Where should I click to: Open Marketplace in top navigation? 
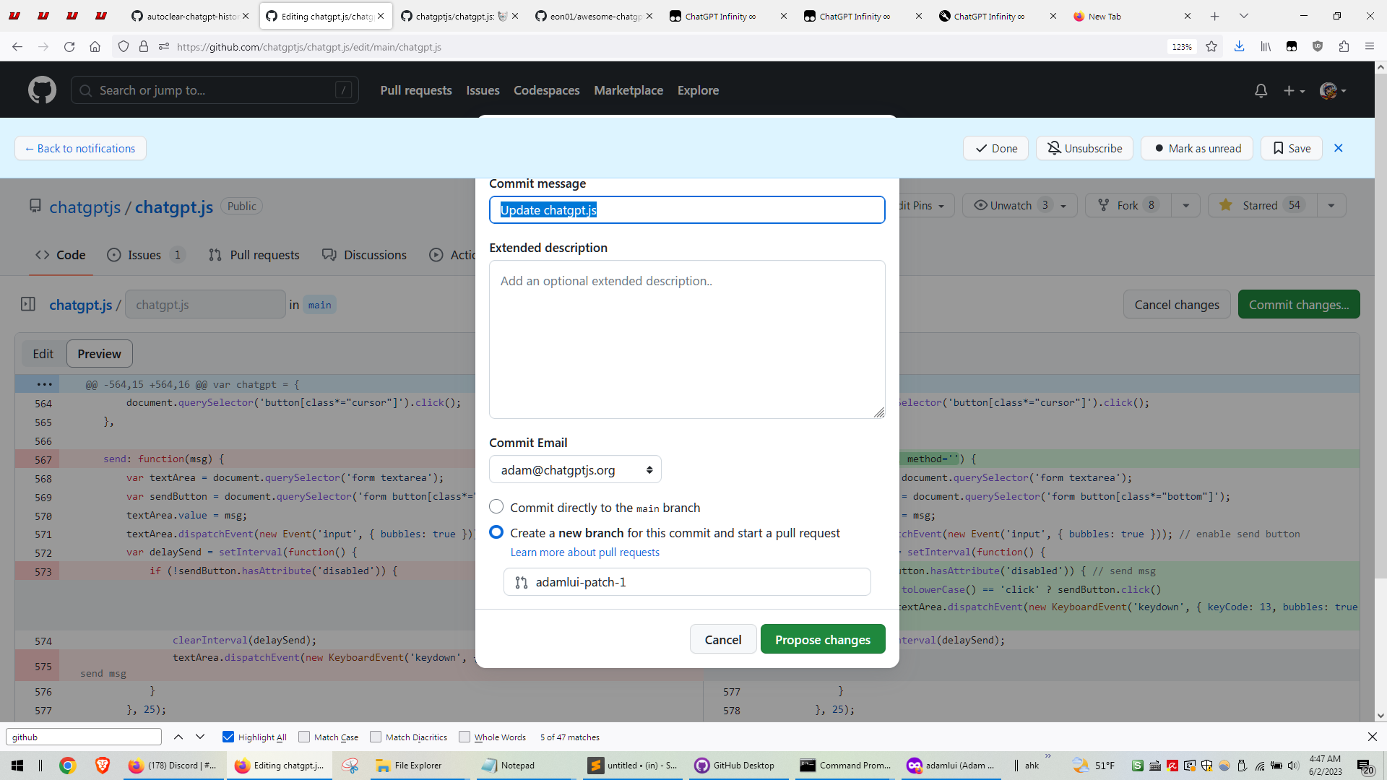(628, 90)
